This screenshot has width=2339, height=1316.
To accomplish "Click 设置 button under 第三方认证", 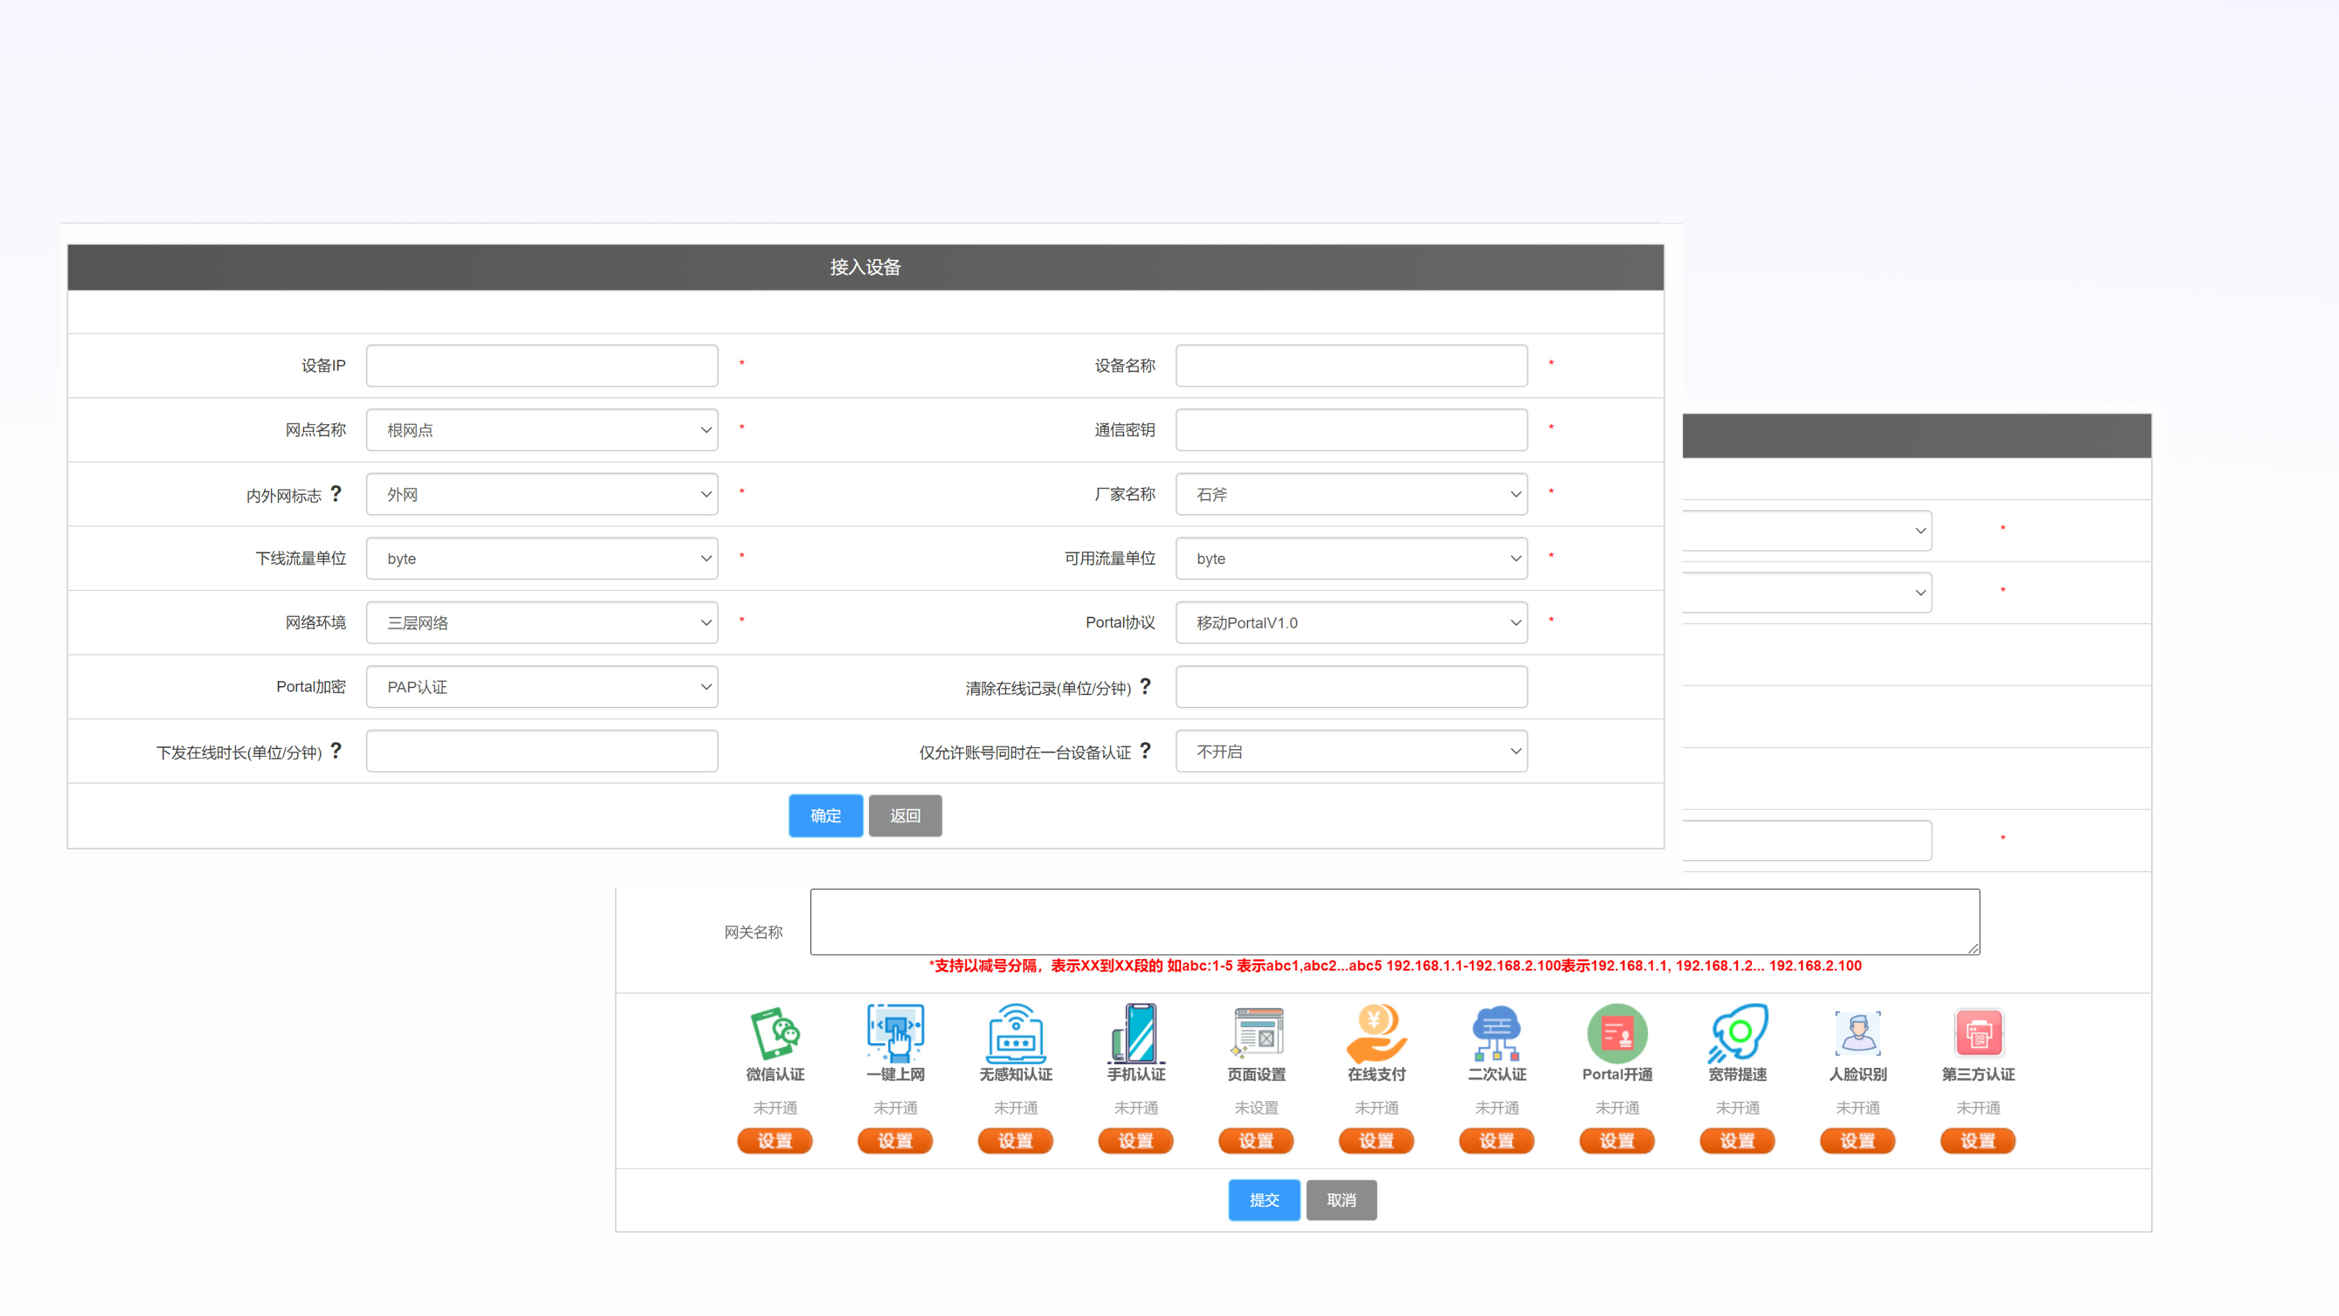I will [x=1979, y=1141].
